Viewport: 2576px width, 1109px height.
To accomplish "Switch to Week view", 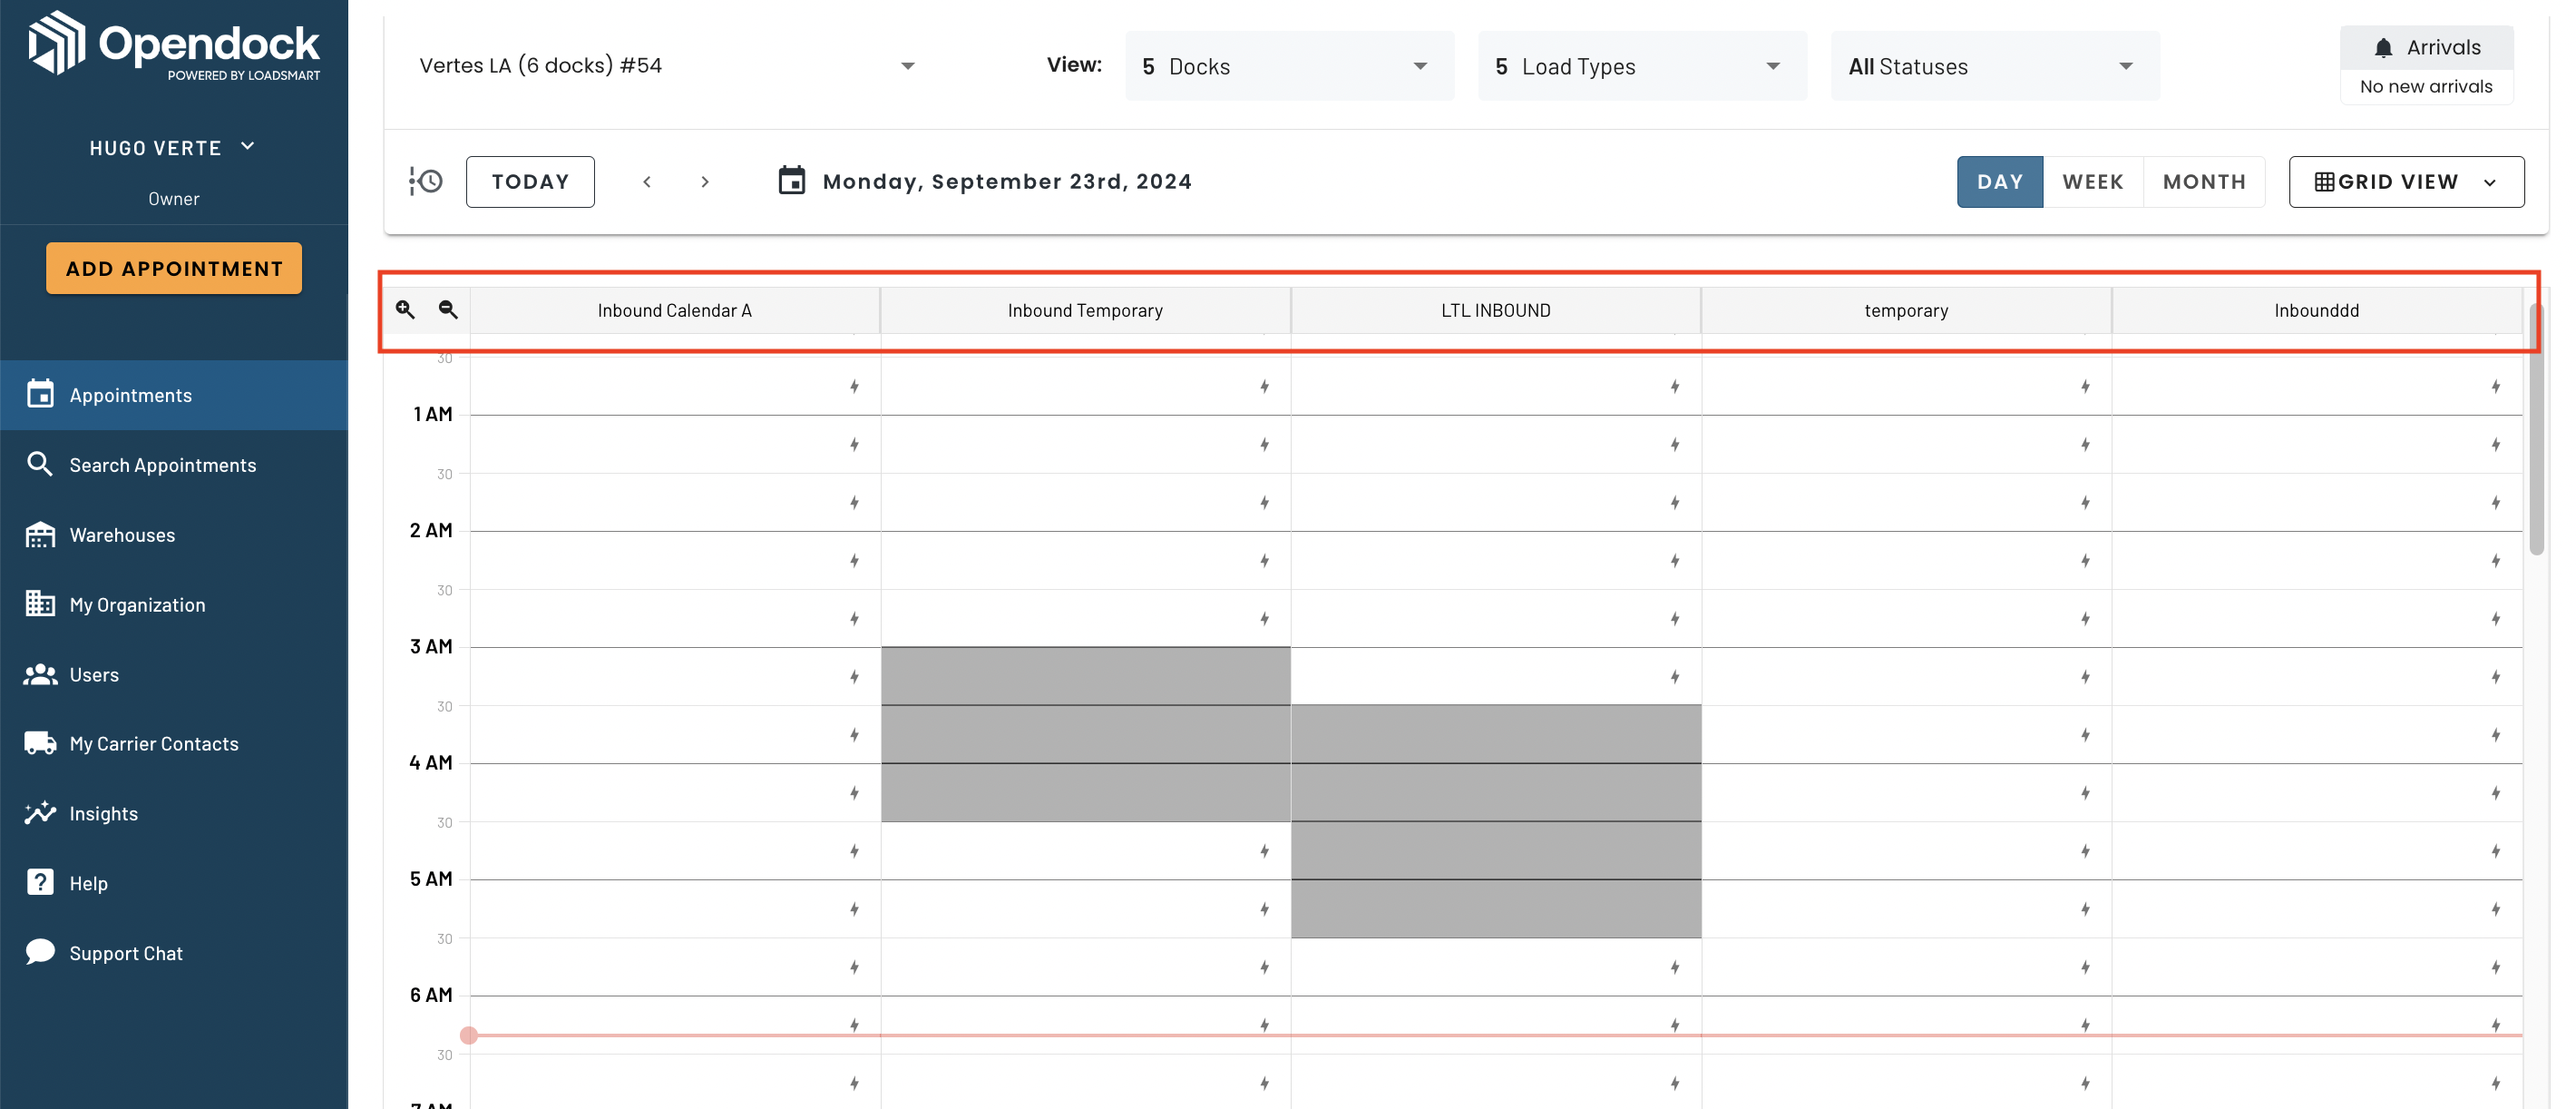I will 2093,182.
